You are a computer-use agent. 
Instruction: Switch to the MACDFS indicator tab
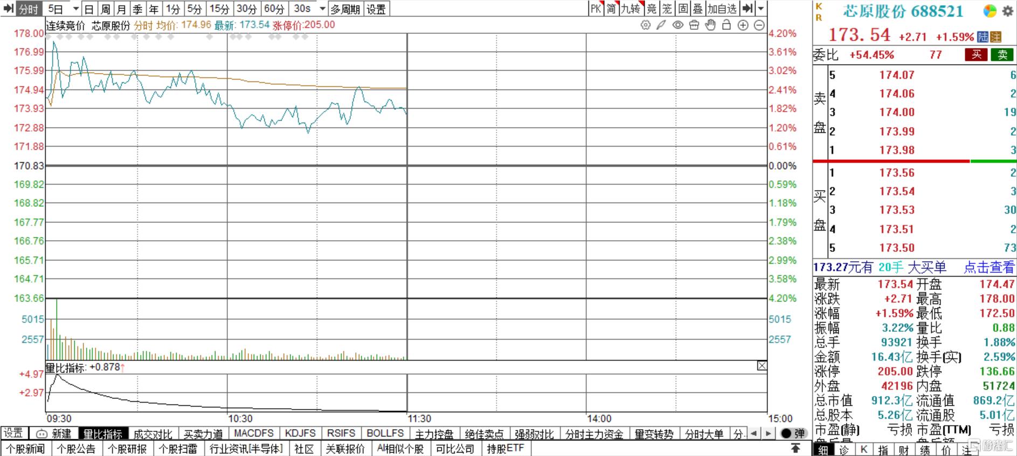click(x=254, y=433)
